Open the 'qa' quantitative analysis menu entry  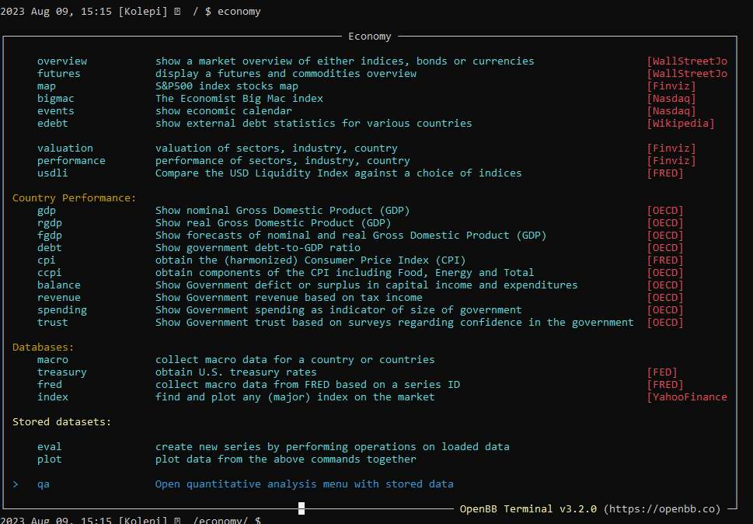pos(44,484)
